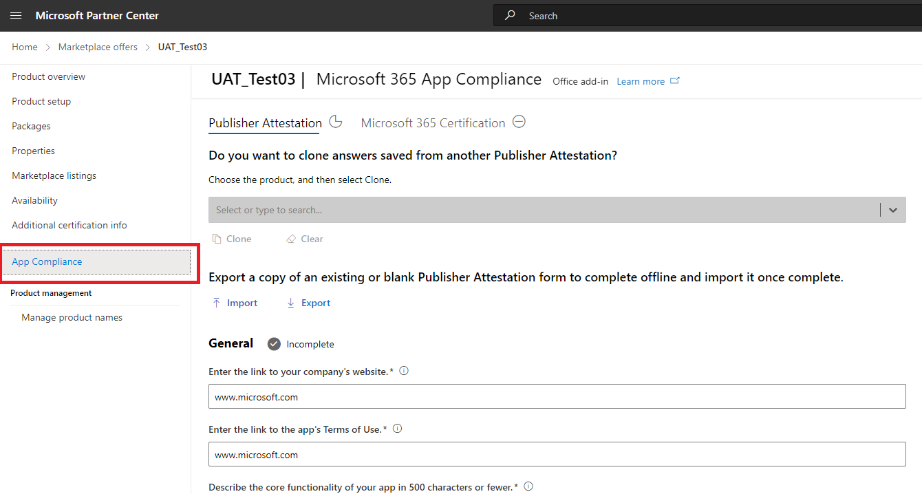Screen dimensions: 922x494
Task: Open the Learn more link
Action: tap(642, 80)
